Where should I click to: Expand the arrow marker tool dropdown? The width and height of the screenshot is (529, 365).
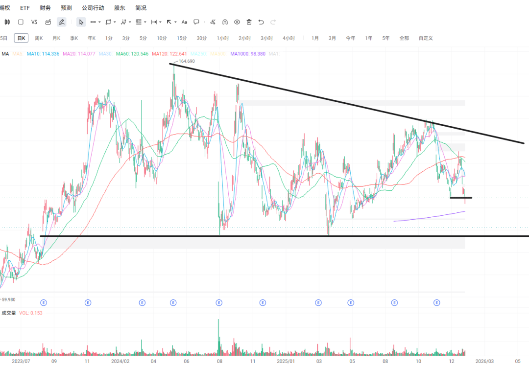175,22
